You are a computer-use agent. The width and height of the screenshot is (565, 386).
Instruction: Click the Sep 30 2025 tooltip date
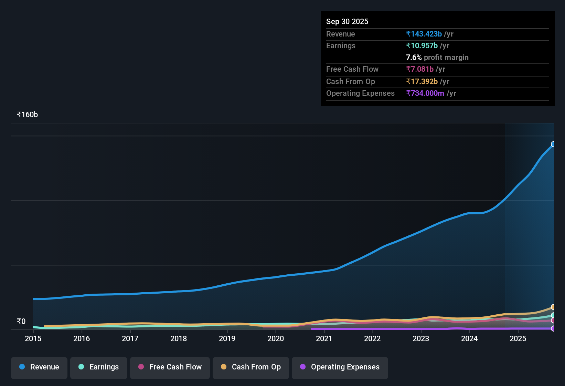[x=347, y=21]
